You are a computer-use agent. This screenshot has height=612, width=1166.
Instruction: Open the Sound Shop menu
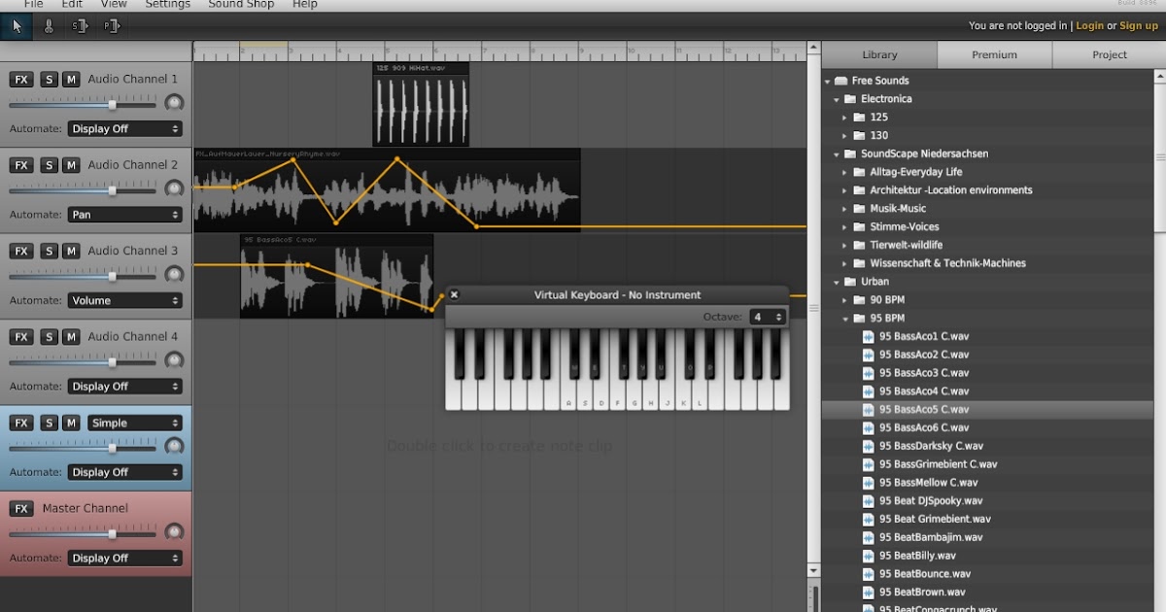[240, 5]
